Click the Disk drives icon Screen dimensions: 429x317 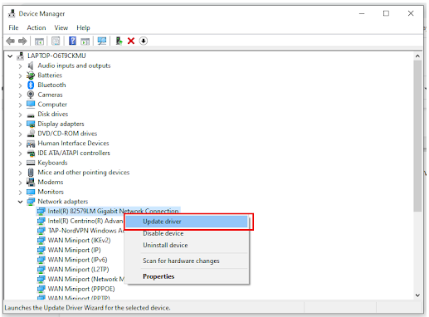(x=31, y=115)
